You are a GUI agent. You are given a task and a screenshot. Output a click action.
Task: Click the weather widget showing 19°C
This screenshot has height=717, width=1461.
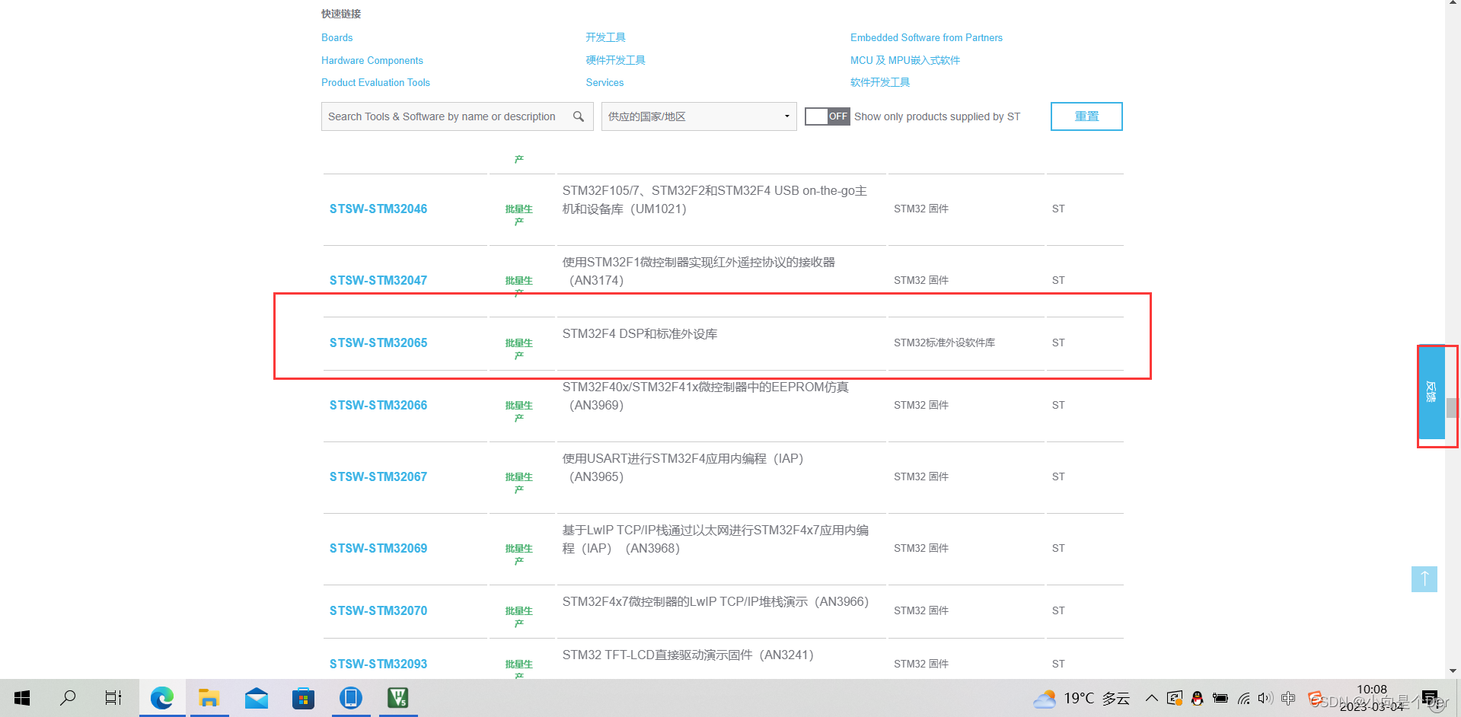pyautogui.click(x=1082, y=699)
